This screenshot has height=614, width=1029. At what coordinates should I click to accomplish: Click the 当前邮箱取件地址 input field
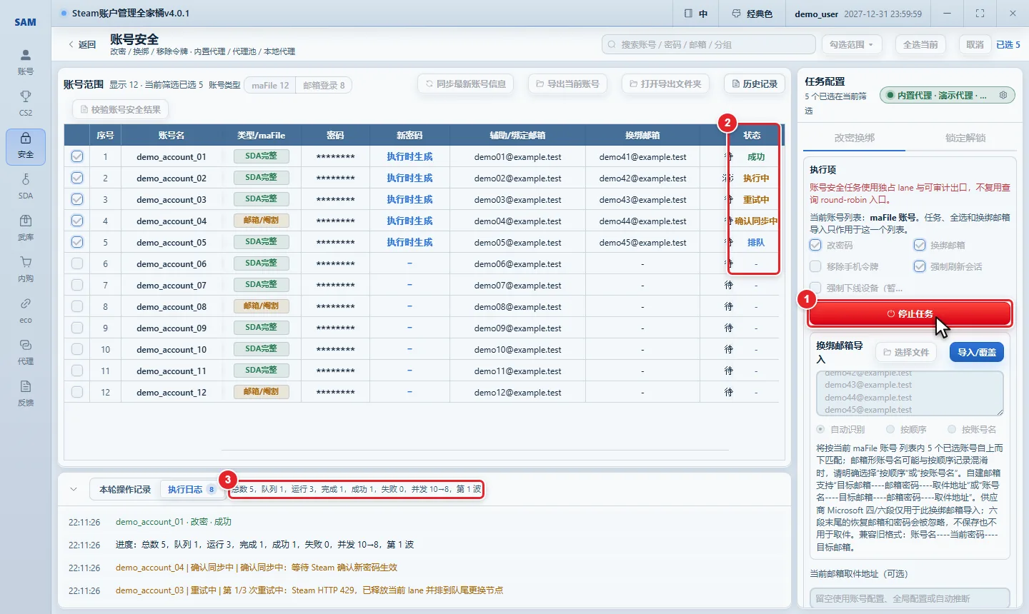coord(910,598)
